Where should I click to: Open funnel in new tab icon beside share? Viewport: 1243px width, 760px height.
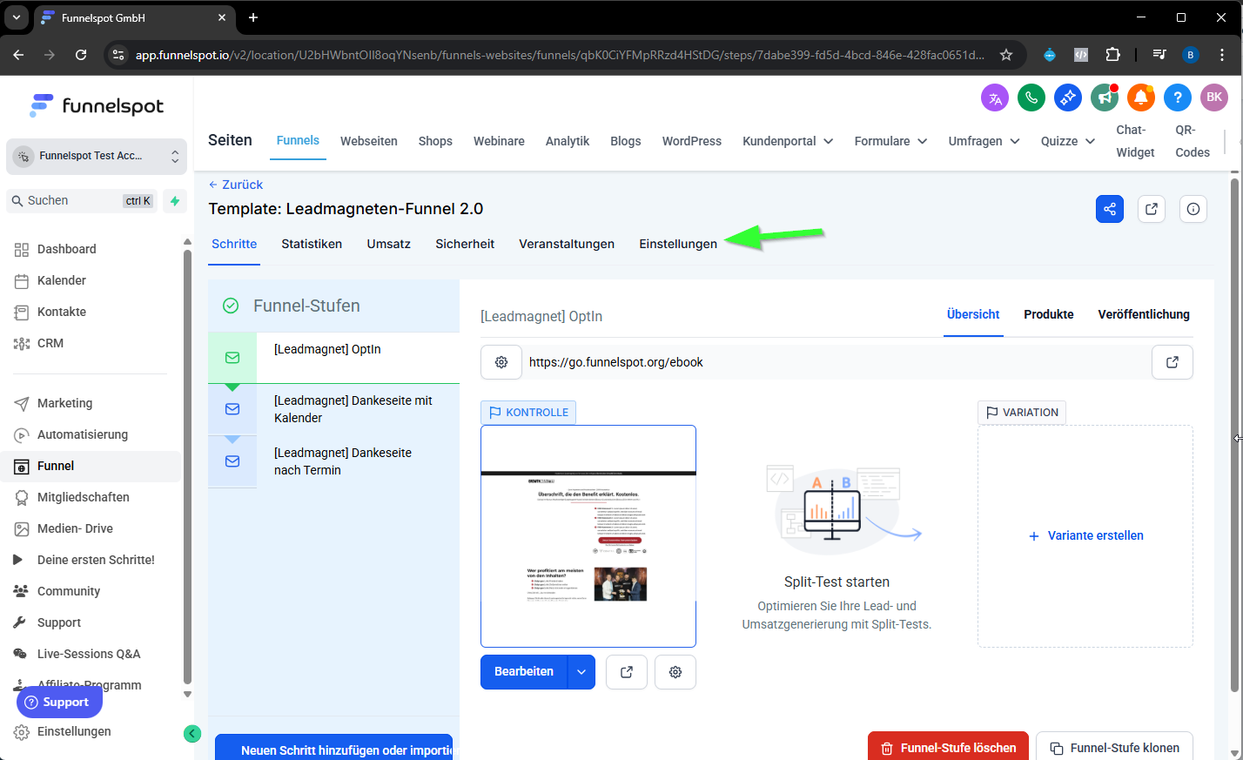coord(1152,209)
